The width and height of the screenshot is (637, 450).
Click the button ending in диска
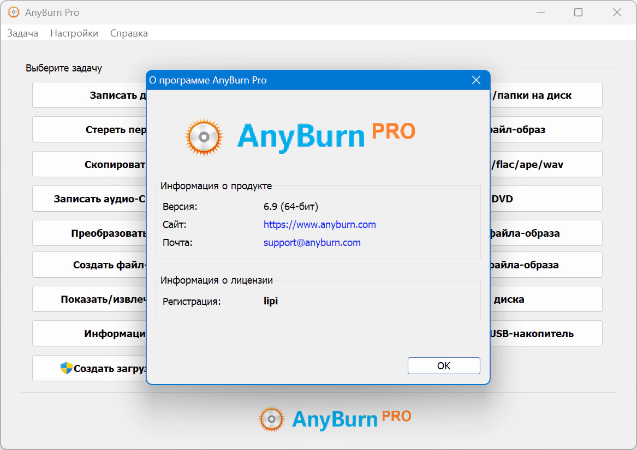click(546, 299)
